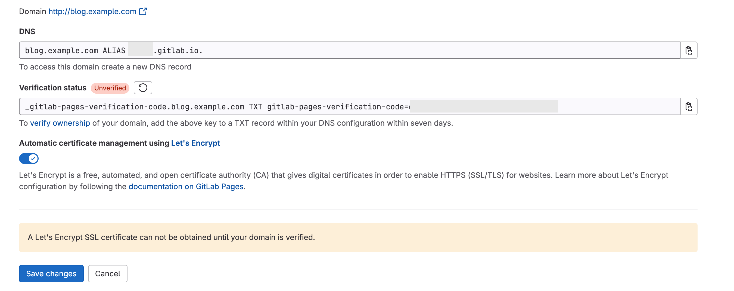Click the 'create a new DNS record' hint
734x291 pixels.
click(x=105, y=67)
